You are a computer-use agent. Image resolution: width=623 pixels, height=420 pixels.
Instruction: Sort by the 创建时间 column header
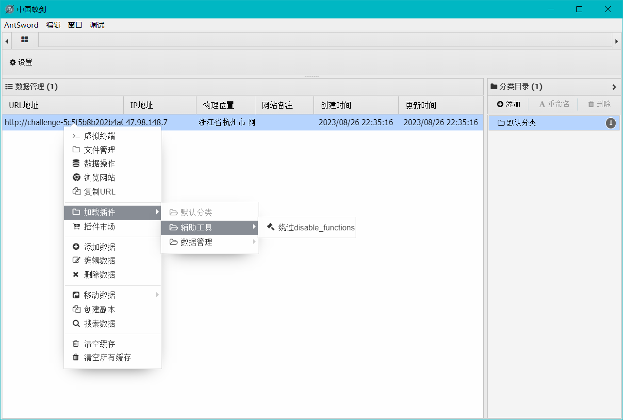tap(336, 105)
